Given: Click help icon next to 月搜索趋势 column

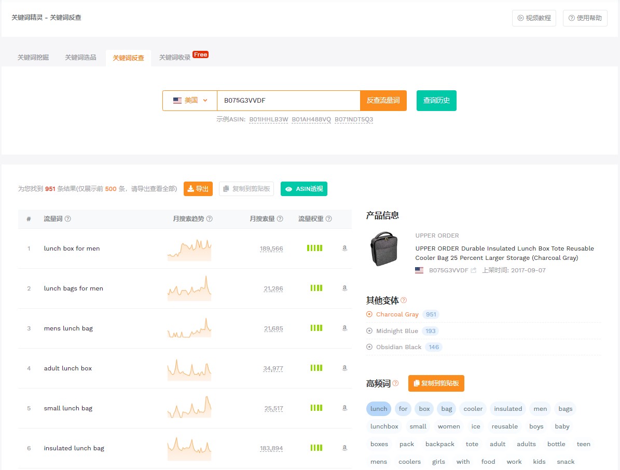Looking at the screenshot, I should click(x=210, y=218).
